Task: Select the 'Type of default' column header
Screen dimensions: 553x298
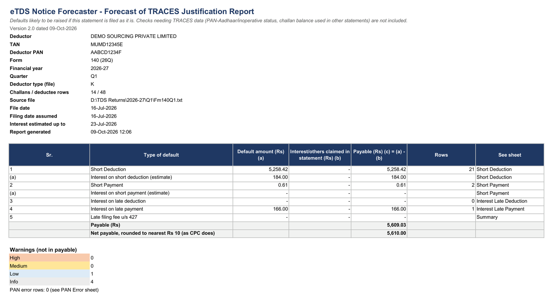Action: [x=161, y=155]
